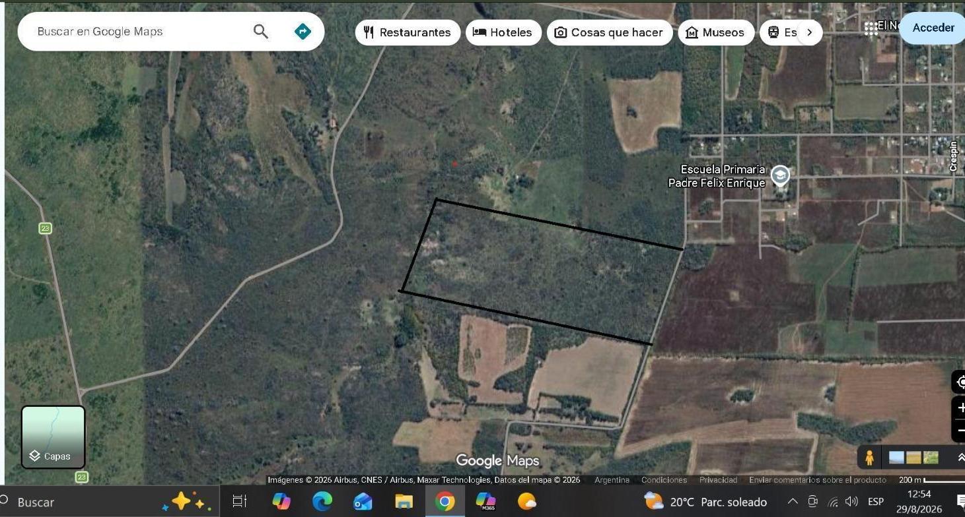Click the Argentina footer link
Image resolution: width=965 pixels, height=517 pixels.
point(612,480)
